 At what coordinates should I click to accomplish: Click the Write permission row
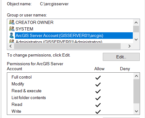[70, 111]
